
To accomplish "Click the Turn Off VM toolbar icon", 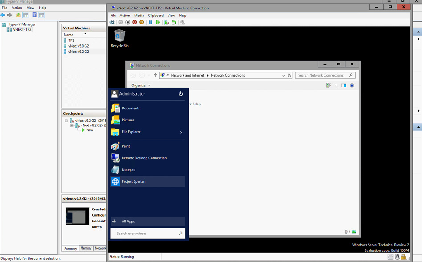I will pos(128,22).
